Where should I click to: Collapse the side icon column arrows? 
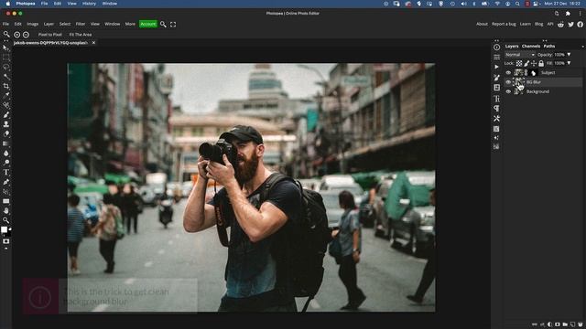coord(496,40)
